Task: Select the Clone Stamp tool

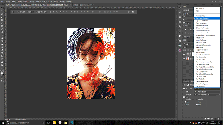Action: 2,32
